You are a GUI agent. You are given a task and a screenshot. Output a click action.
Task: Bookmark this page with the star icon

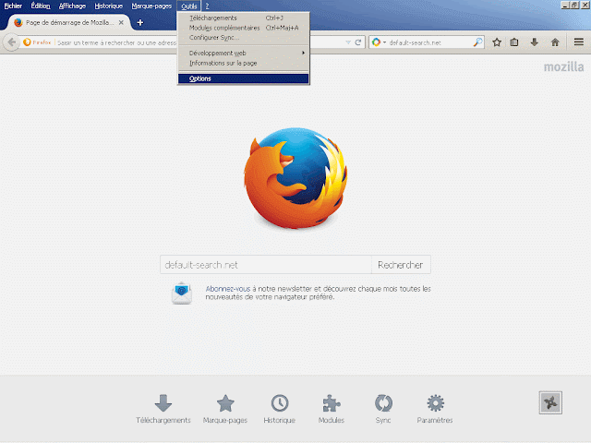[x=497, y=42]
